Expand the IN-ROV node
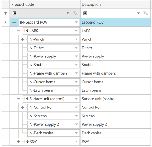This screenshot has height=147, width=152. (18, 141)
